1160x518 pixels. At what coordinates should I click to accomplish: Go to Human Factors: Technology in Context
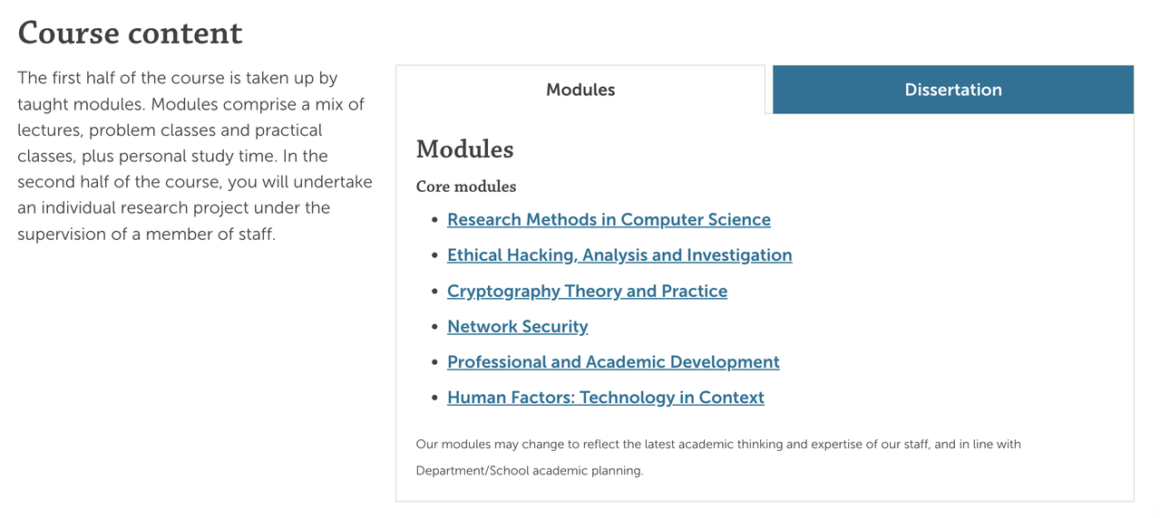606,398
